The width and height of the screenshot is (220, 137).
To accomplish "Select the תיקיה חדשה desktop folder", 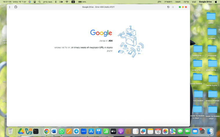I will tap(213, 80).
